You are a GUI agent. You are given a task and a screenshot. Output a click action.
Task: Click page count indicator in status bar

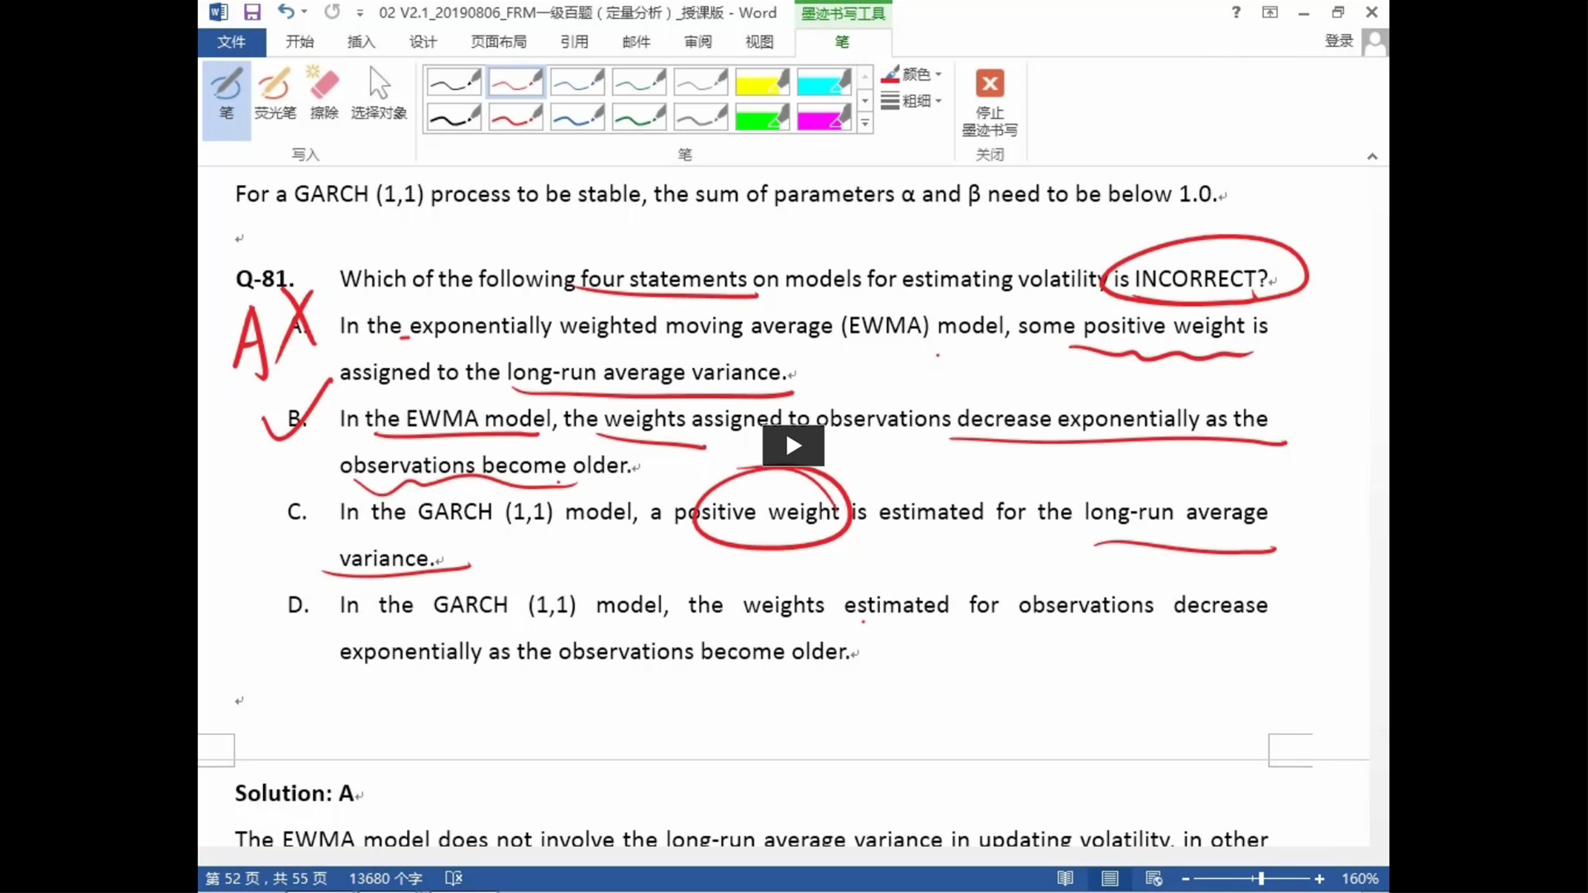[266, 878]
